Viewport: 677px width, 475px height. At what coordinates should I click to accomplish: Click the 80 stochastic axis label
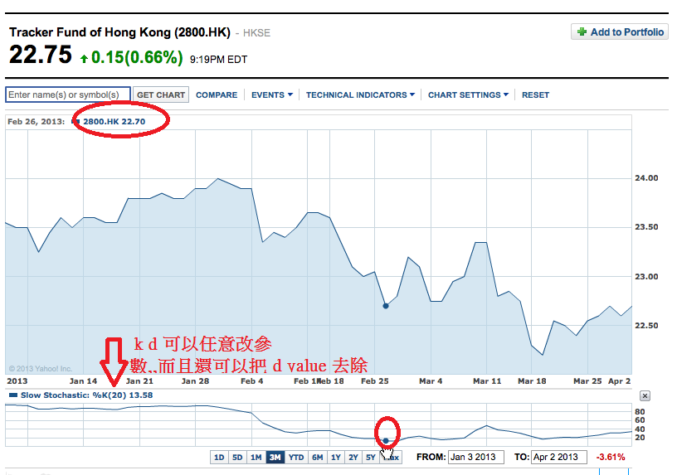[640, 411]
